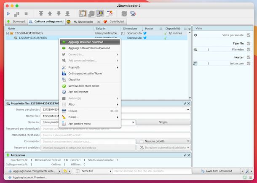The height and width of the screenshot is (183, 257).
Task: Pause downloads with the pause icon
Action: click(16, 14)
